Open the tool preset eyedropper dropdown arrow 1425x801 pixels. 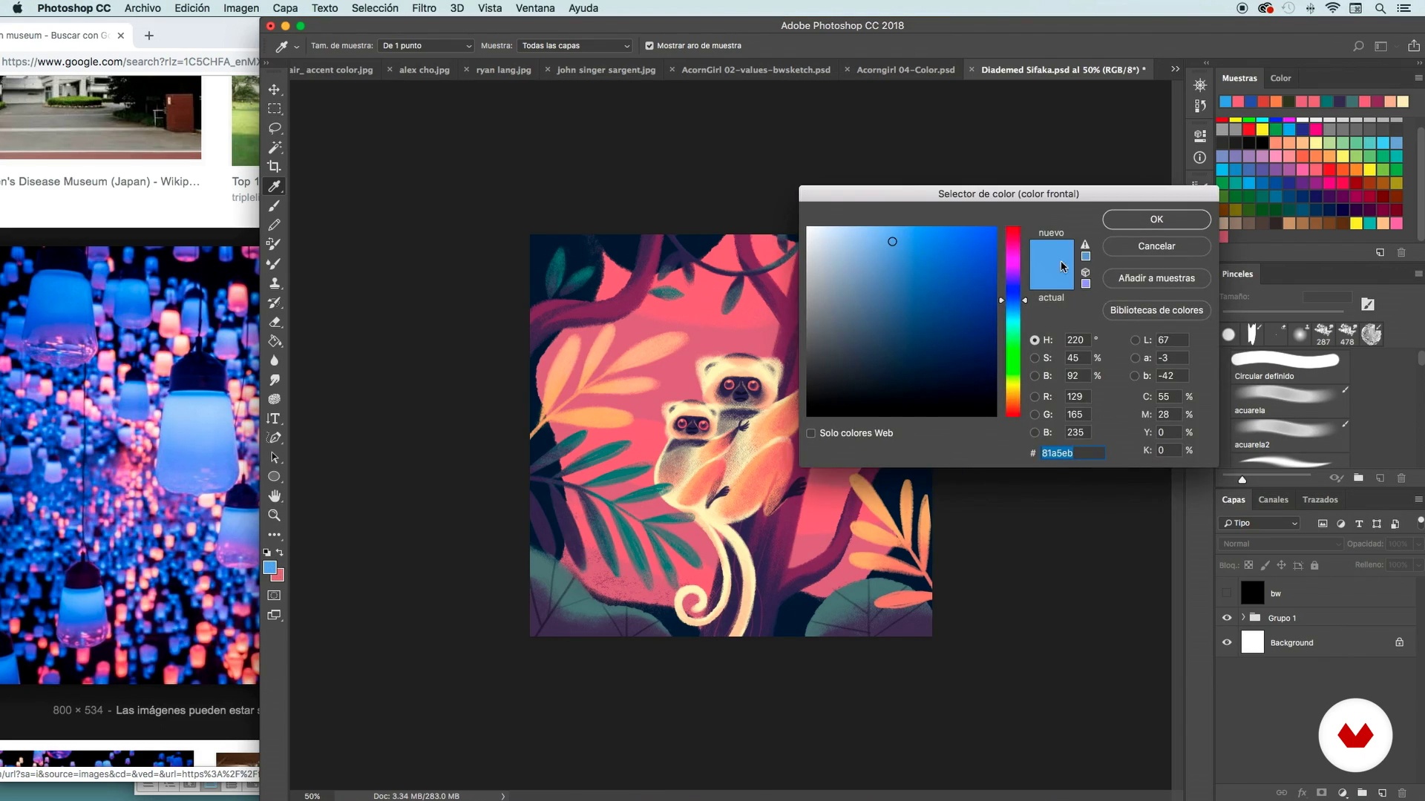click(297, 47)
